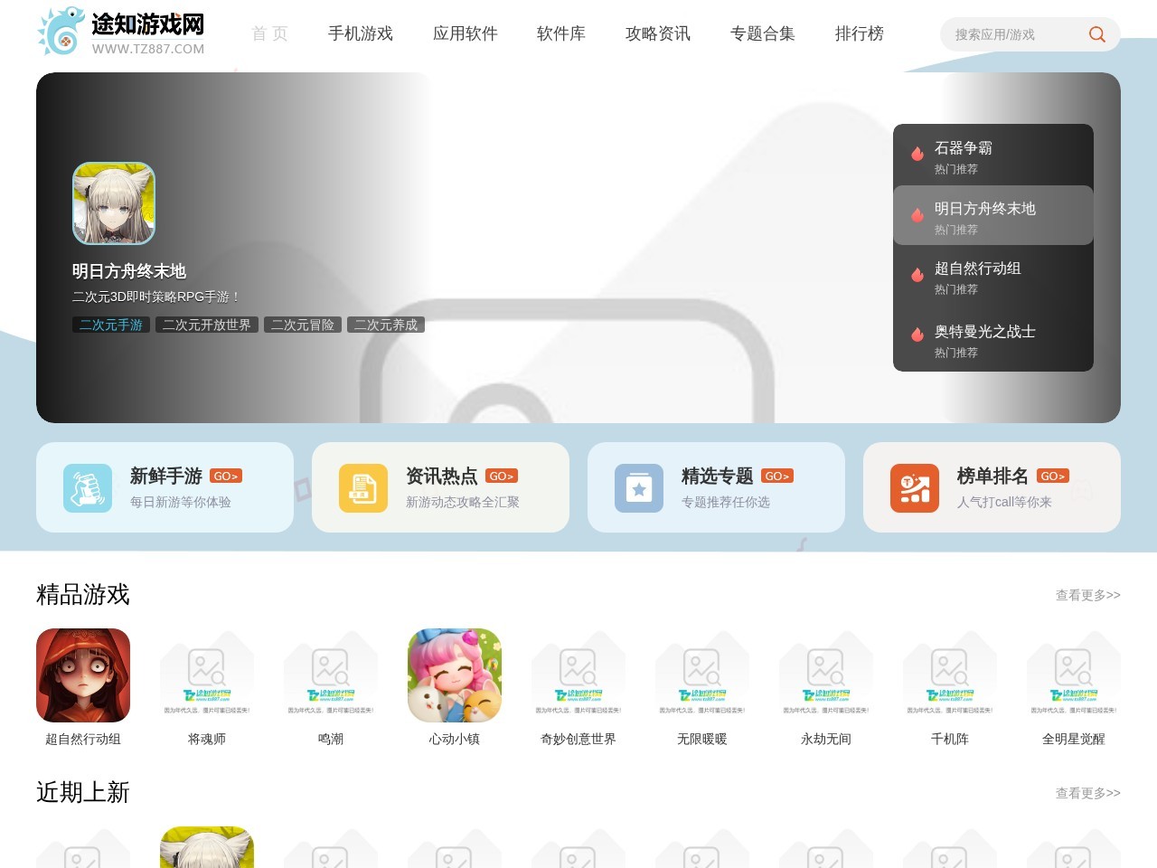Click the orange 榜单排名 chart icon

pyautogui.click(x=915, y=488)
